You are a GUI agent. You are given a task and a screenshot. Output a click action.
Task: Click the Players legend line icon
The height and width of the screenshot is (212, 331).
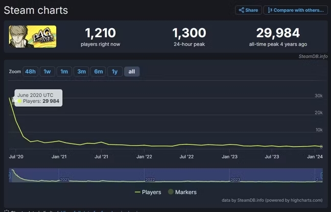click(x=137, y=192)
